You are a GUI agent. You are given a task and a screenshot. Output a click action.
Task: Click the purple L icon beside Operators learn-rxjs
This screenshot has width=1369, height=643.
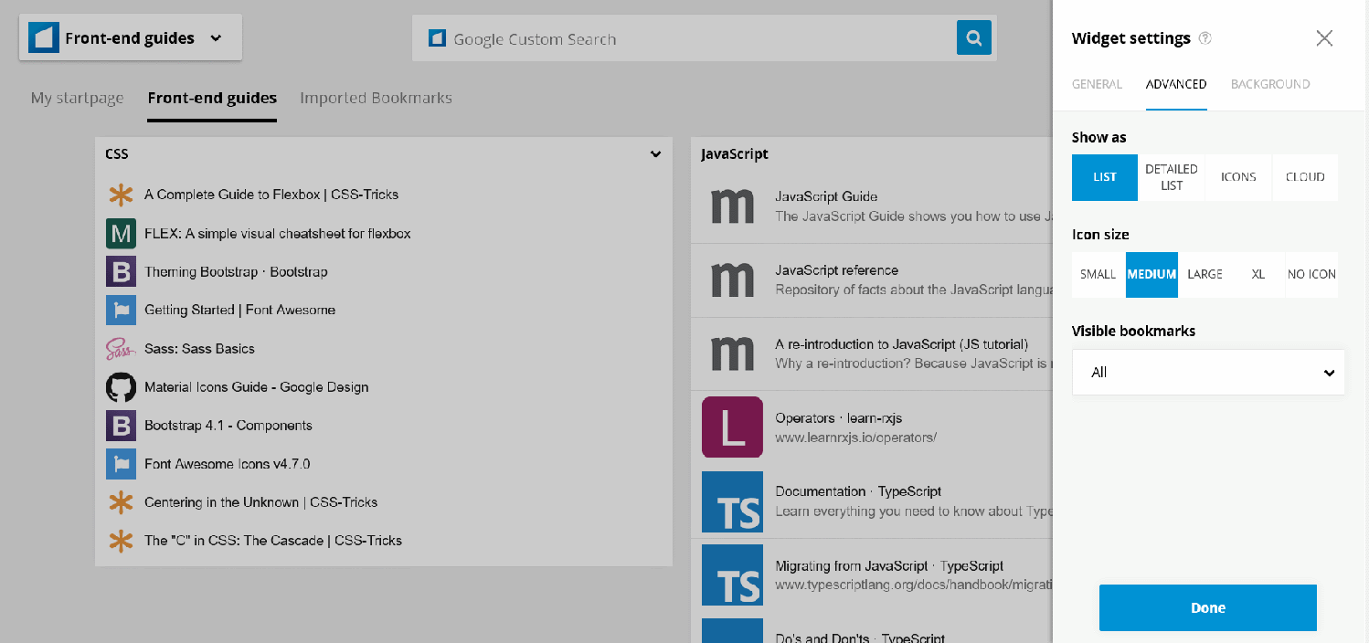pos(732,427)
